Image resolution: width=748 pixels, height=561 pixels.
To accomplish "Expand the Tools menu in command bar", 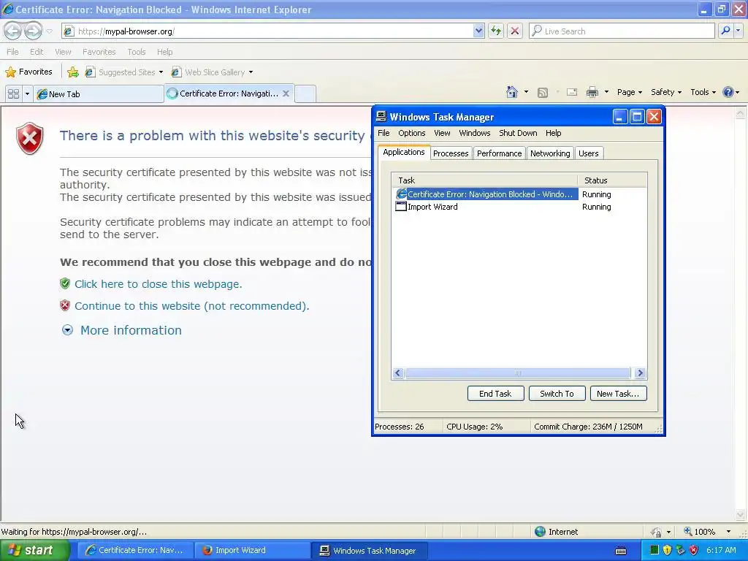I will (x=703, y=92).
